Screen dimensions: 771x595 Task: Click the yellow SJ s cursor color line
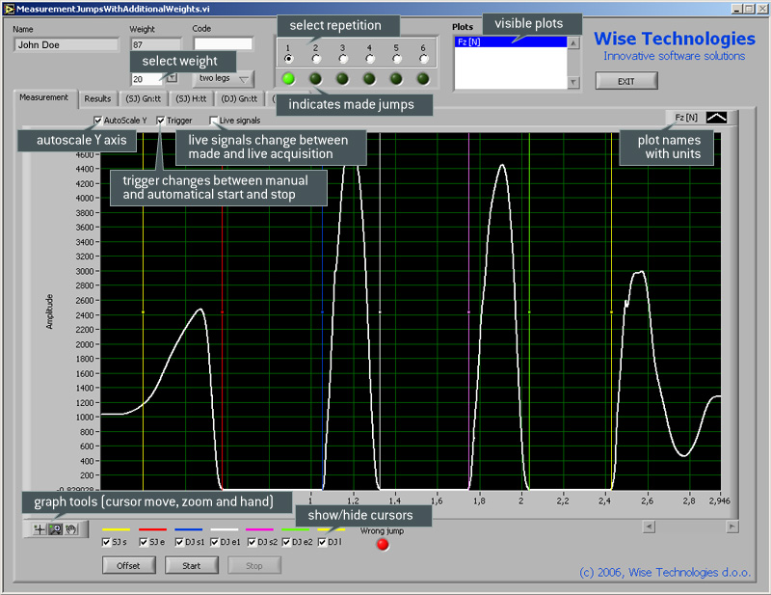116,529
